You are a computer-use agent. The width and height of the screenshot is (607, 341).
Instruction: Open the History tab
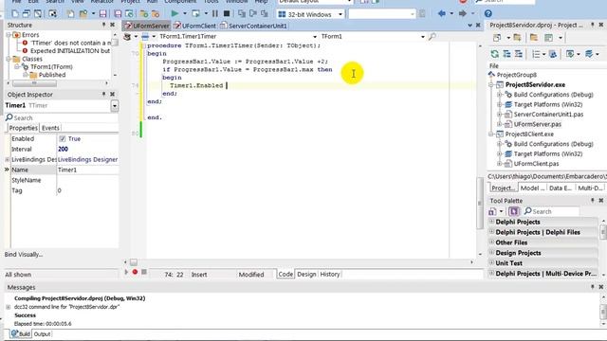[330, 274]
